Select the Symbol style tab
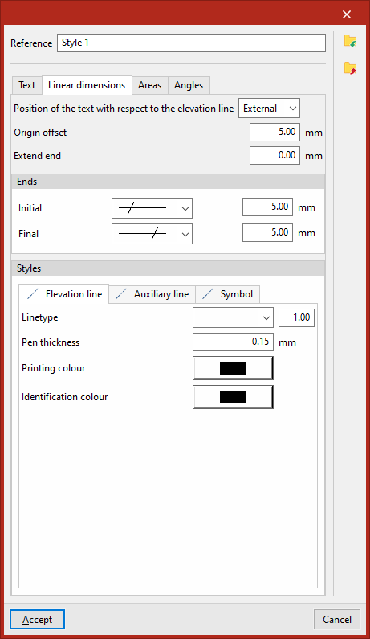Viewport: 370px width, 639px height. [x=227, y=294]
